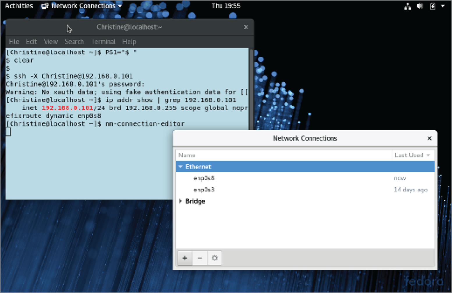The height and width of the screenshot is (293, 452).
Task: Collapse the Ethernet group
Action: [180, 167]
